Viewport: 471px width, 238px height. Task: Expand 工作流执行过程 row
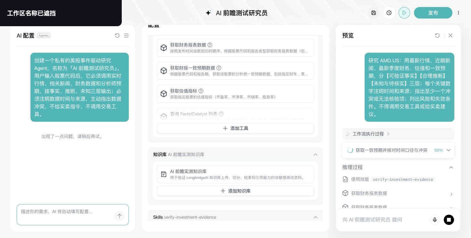tap(398, 134)
